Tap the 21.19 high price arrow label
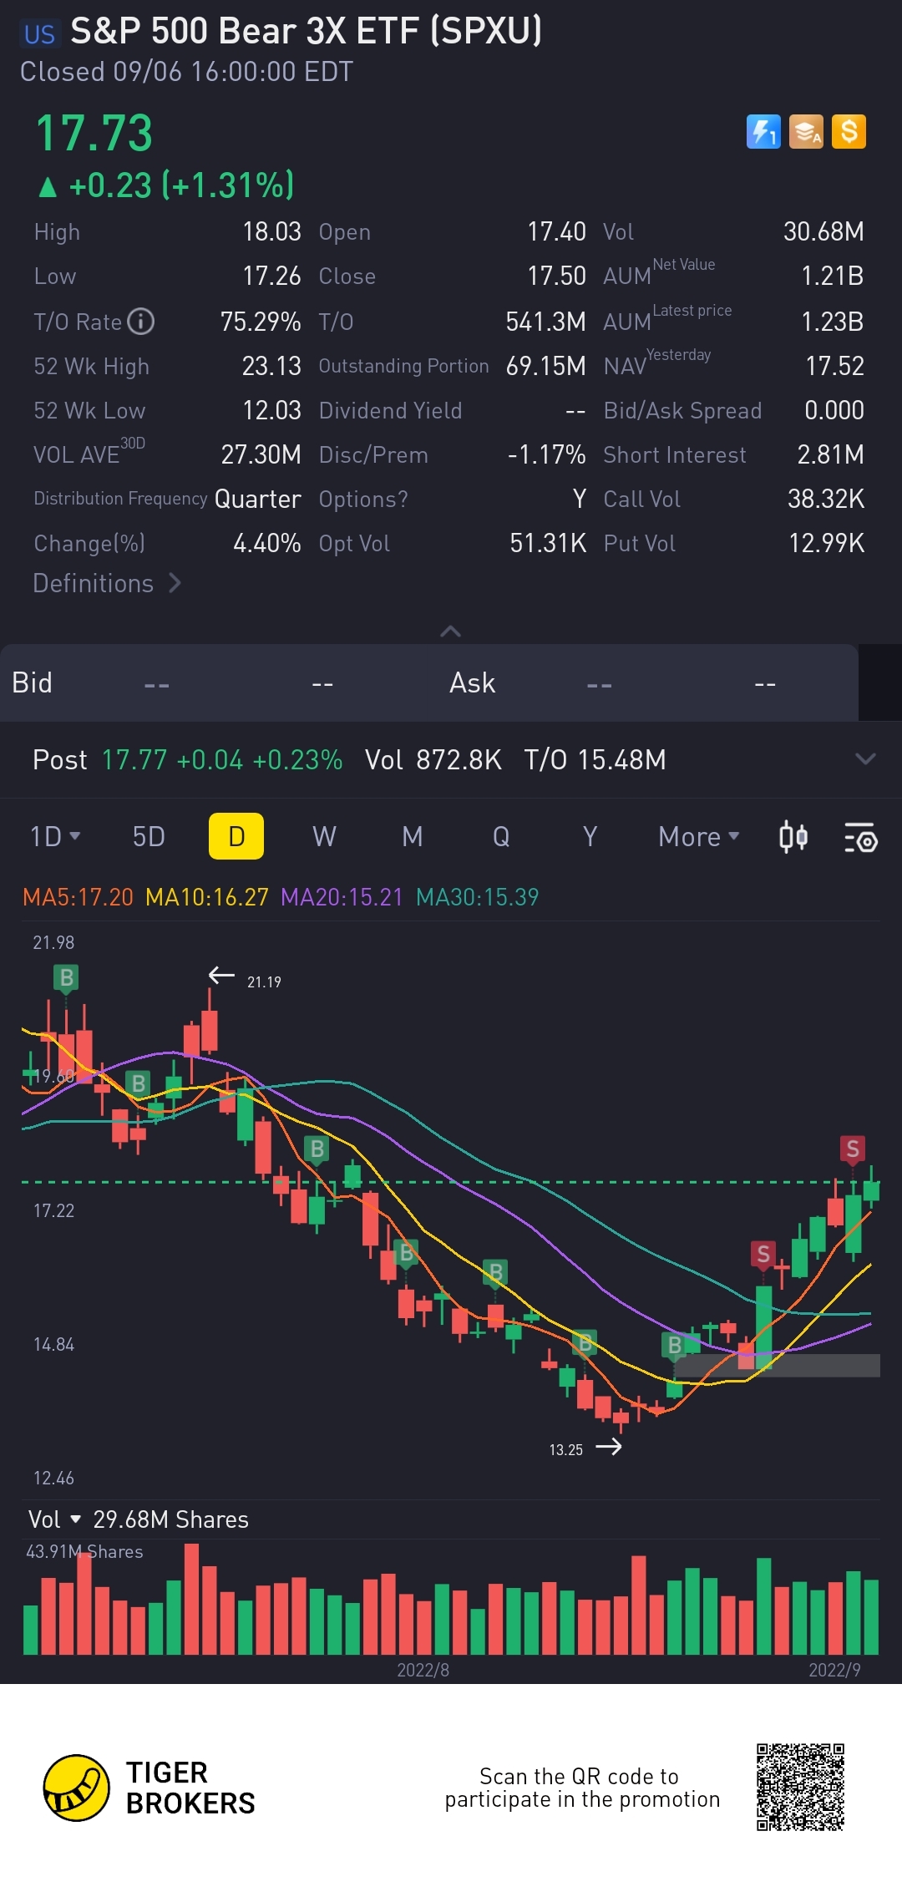Image resolution: width=902 pixels, height=1892 pixels. (x=245, y=978)
